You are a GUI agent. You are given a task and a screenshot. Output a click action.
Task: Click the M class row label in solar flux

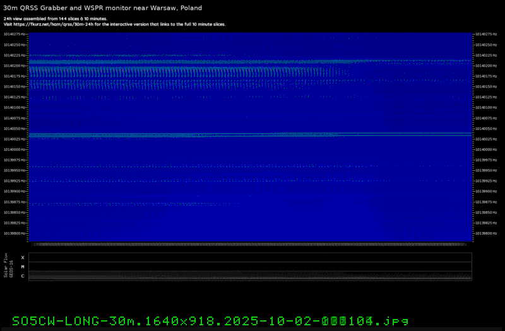(23, 267)
